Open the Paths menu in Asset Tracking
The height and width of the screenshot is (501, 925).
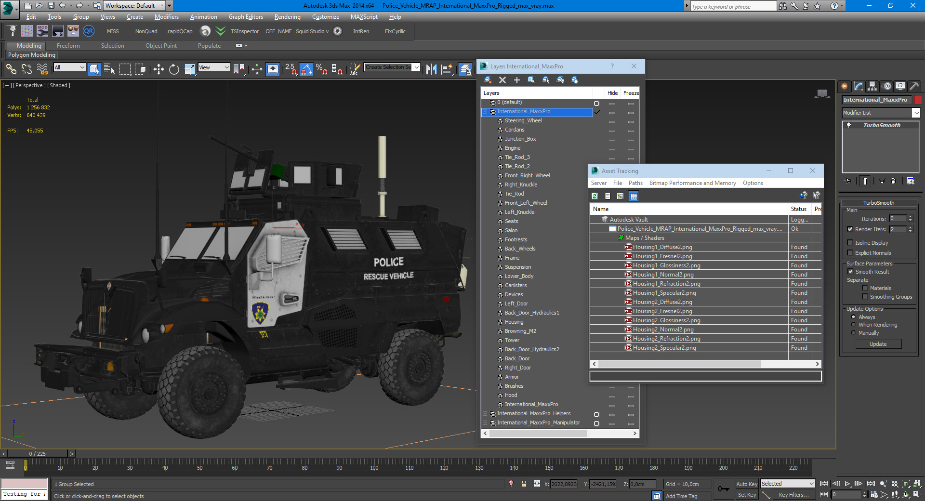coord(635,183)
